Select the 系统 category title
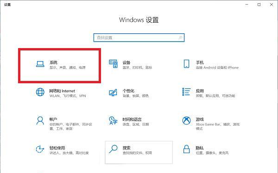Image resolution: width=278 pixels, height=173 pixels. coord(53,62)
